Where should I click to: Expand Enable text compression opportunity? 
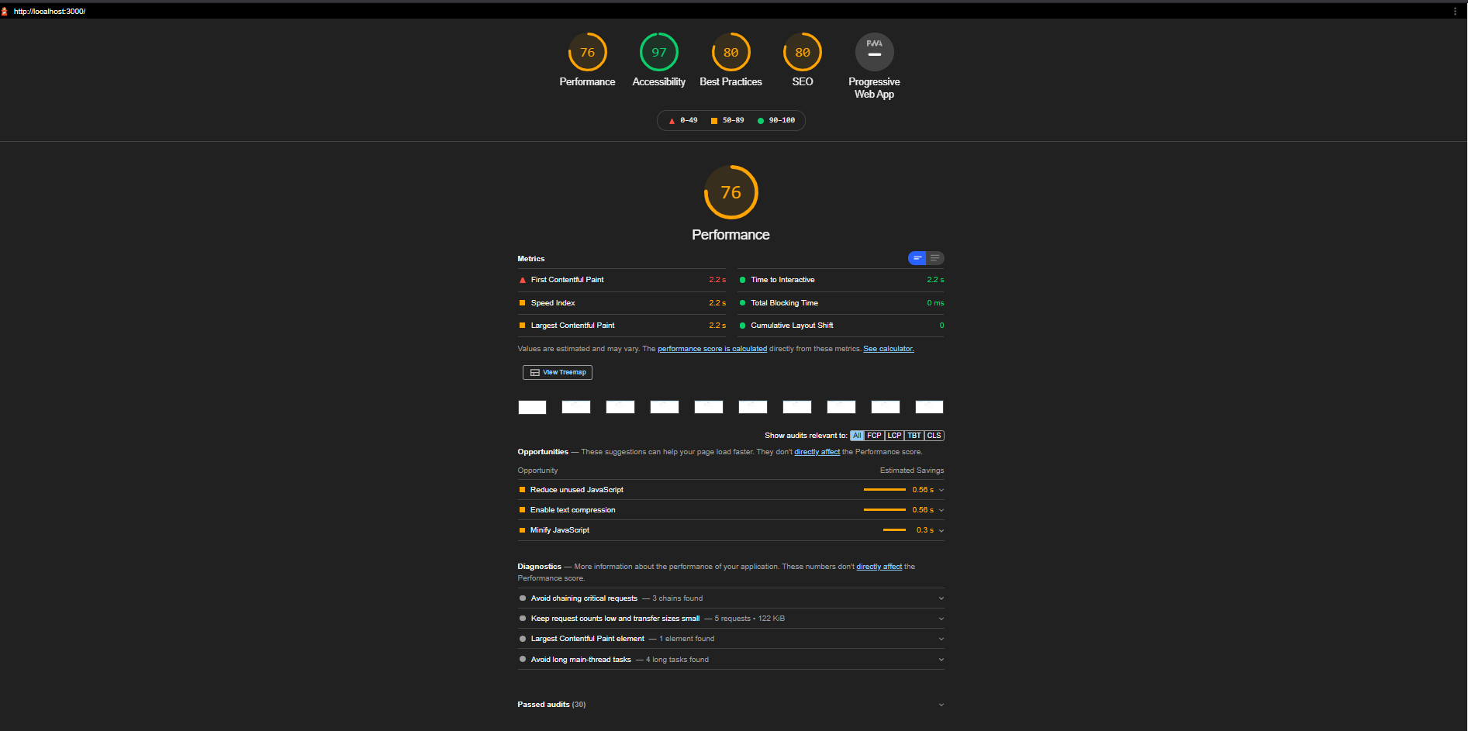731,510
